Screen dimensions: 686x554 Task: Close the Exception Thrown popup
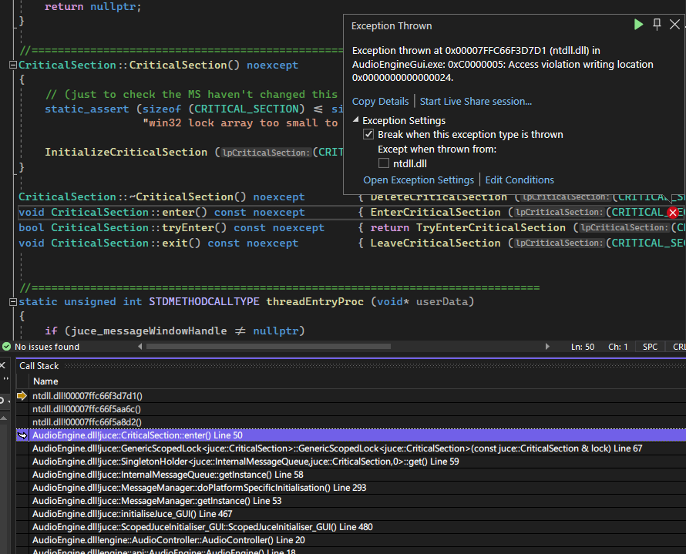click(x=674, y=25)
